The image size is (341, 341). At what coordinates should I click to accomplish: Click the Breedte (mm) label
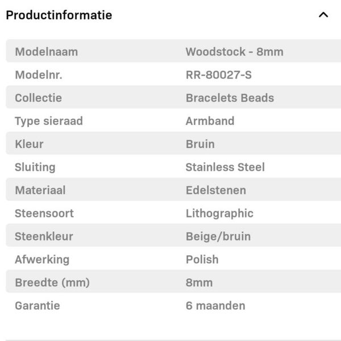coord(52,282)
